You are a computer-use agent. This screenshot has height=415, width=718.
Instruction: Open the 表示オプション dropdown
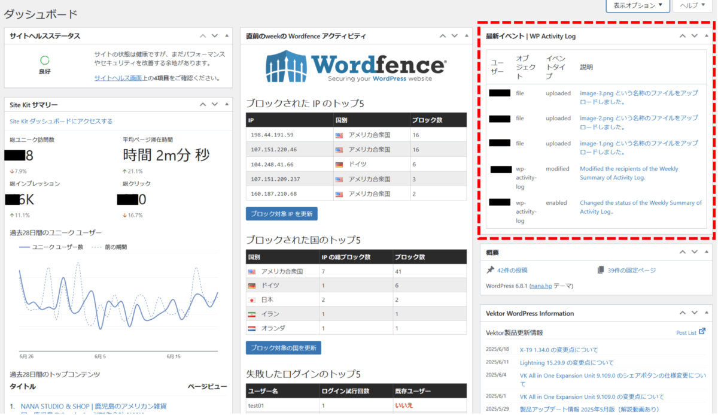pyautogui.click(x=637, y=5)
